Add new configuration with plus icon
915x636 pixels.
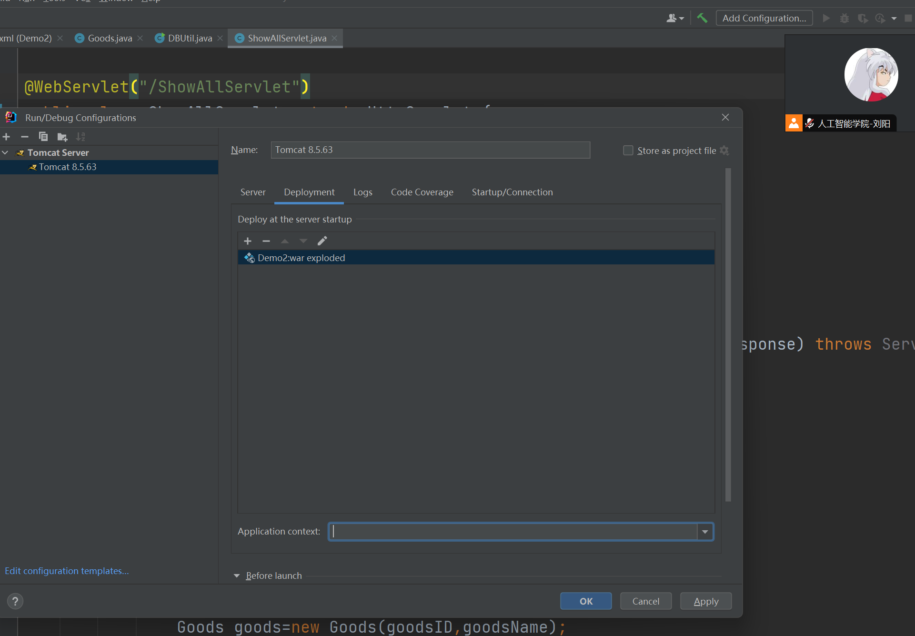[6, 137]
